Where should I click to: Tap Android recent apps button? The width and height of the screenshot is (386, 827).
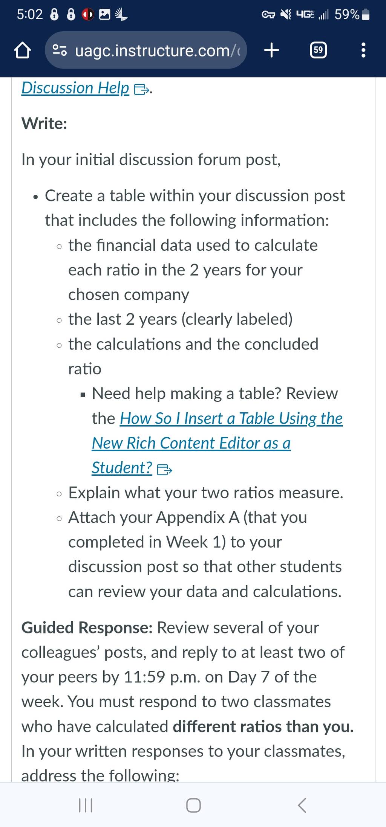click(x=86, y=805)
